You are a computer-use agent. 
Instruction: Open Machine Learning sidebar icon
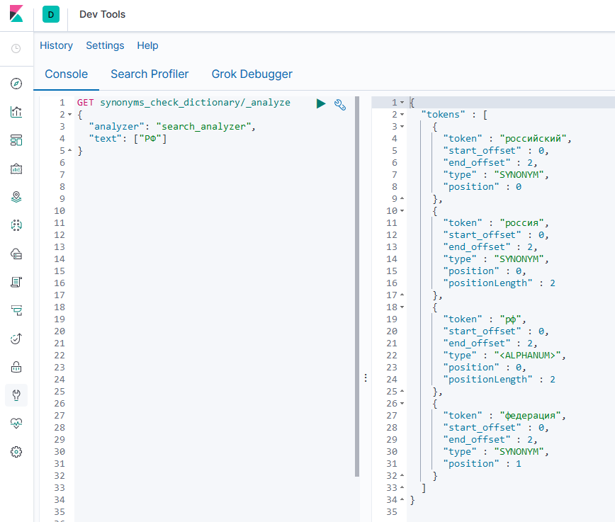point(16,225)
